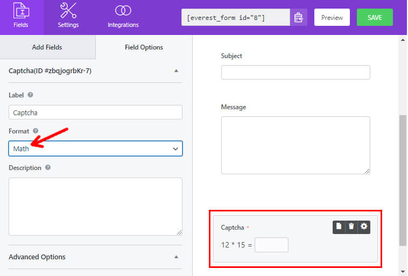The width and height of the screenshot is (408, 276).
Task: Click the Subject field label
Action: [x=231, y=56]
